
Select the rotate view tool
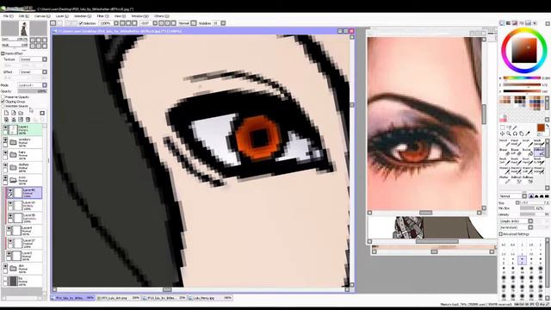(515, 133)
